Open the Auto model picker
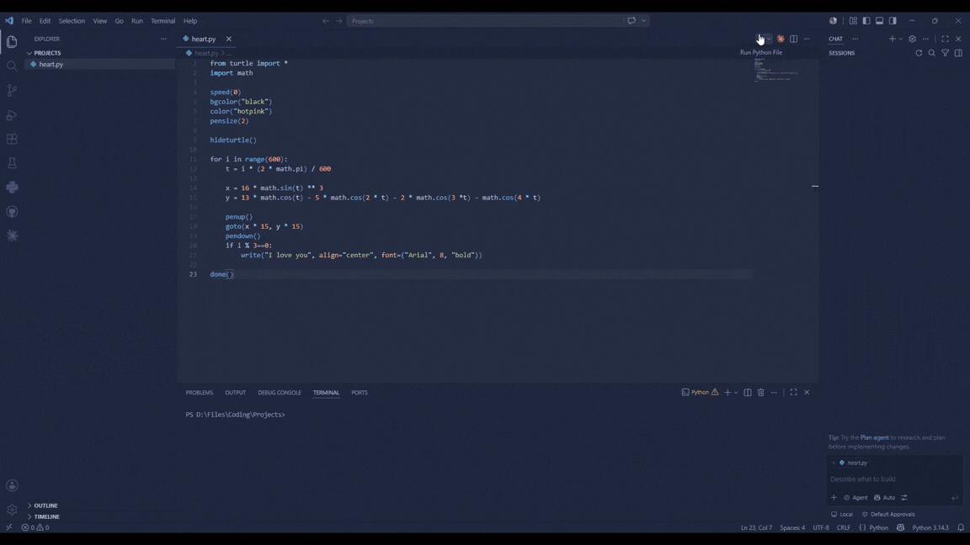 click(x=885, y=497)
